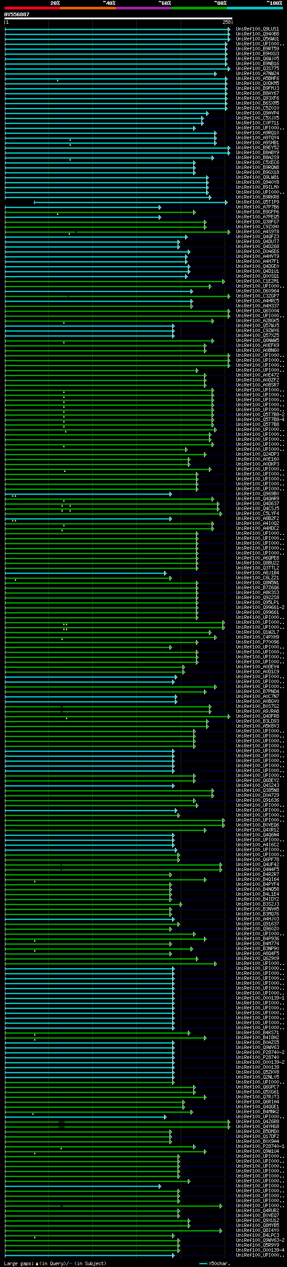
Task: Open the hit label UniRef100_Q9LUS1
Action: [x=257, y=29]
